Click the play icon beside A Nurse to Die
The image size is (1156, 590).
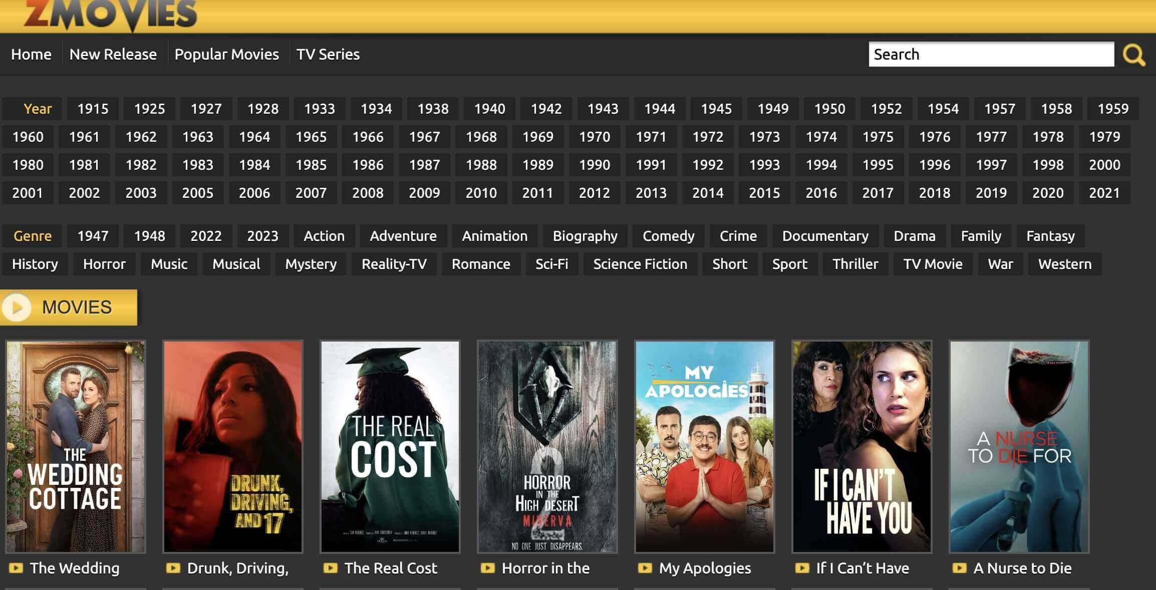click(961, 568)
